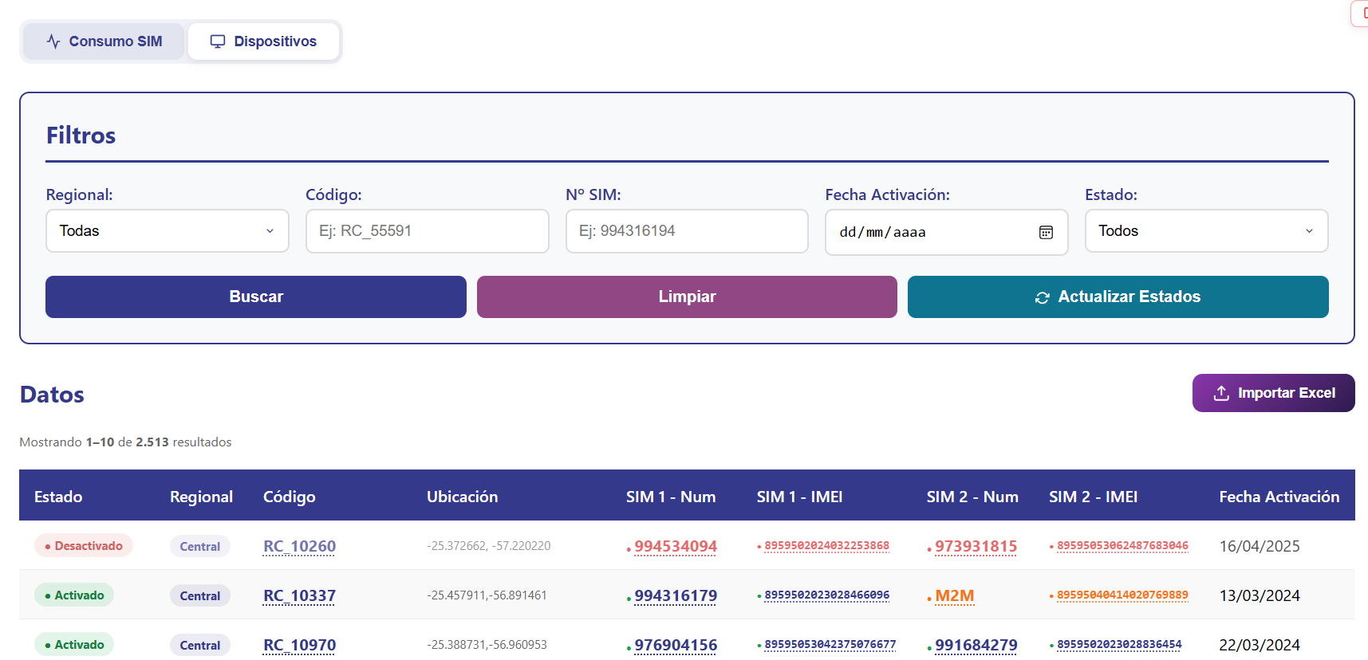This screenshot has height=660, width=1368.
Task: Switch to the Consumo SIM tab
Action: coord(104,41)
